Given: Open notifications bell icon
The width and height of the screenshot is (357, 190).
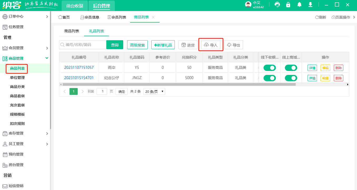Looking at the screenshot, I should [x=299, y=5].
